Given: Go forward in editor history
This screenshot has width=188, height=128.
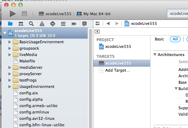Looking at the screenshot, I should coord(117,23).
